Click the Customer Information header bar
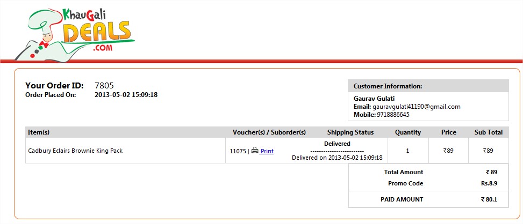The width and height of the screenshot is (523, 224). click(x=428, y=86)
